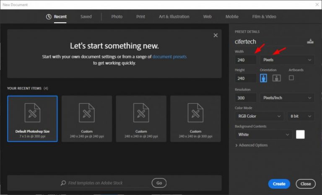Open the Pixels/Inch resolution units dropdown
Screen dimensions: 322x195
(x=287, y=98)
